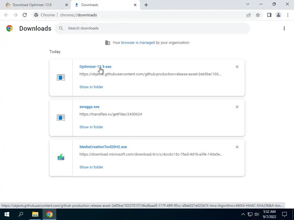Image resolution: width=294 pixels, height=220 pixels.
Task: Reload the downloads page
Action: pyautogui.click(x=25, y=15)
